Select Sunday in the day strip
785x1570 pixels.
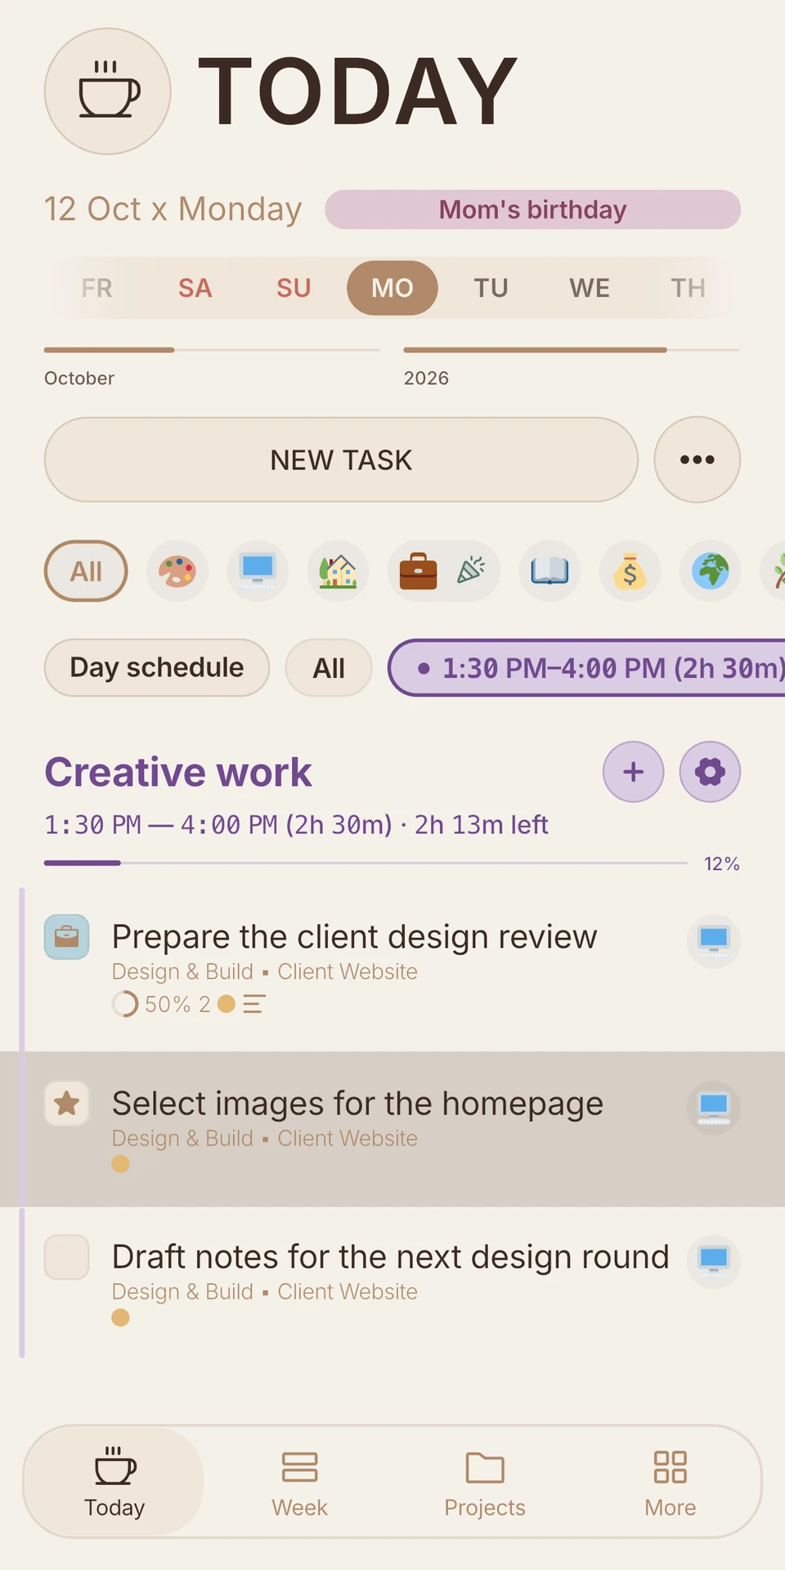point(294,288)
